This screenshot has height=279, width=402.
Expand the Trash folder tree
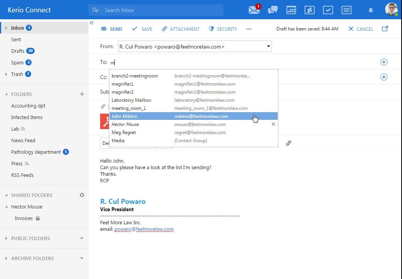point(6,74)
